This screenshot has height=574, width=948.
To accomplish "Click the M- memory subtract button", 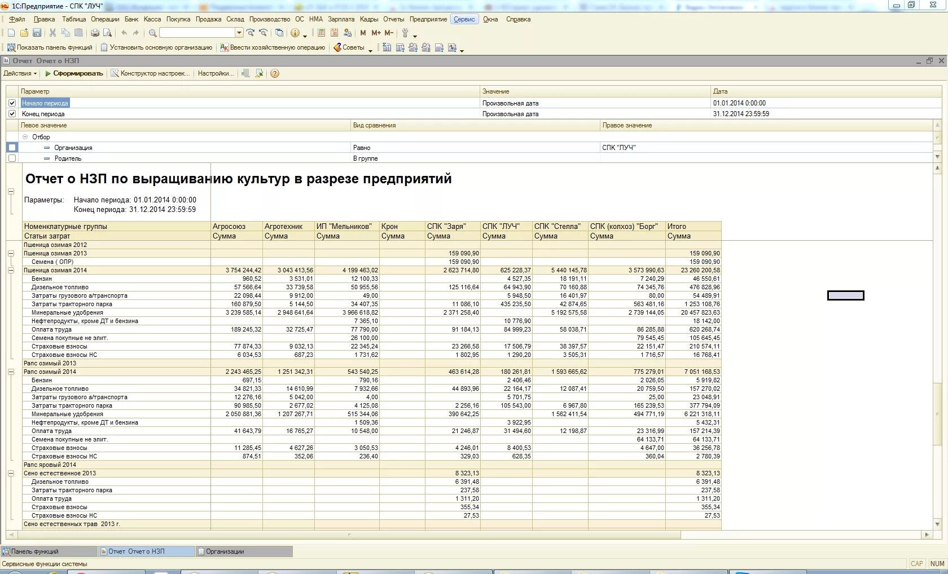I will 389,33.
